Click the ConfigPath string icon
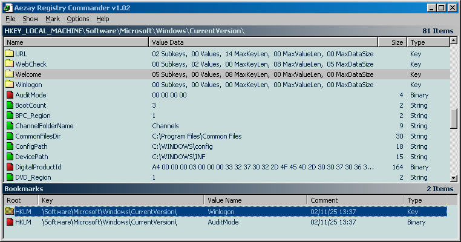461x242 pixels. pos(10,146)
